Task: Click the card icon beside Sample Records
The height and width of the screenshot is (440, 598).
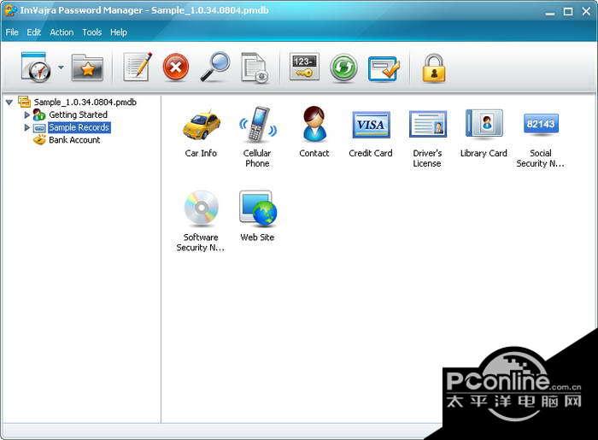Action: point(39,128)
